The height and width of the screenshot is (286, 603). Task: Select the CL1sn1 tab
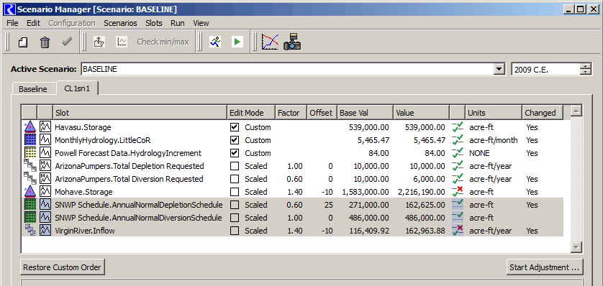coord(77,88)
